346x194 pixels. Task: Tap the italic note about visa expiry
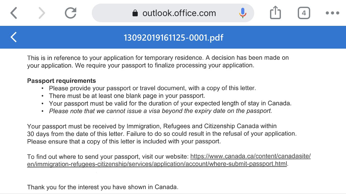pos(161,111)
